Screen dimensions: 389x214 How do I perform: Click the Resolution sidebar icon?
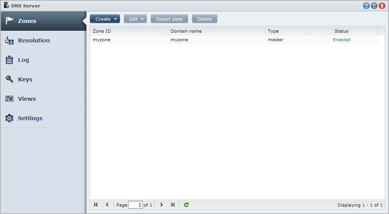[x=9, y=40]
